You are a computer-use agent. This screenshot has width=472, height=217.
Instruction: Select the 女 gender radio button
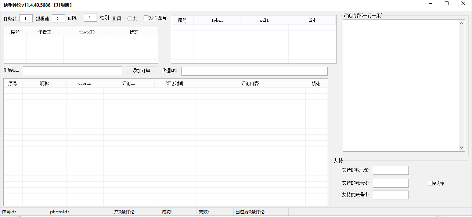coord(130,18)
